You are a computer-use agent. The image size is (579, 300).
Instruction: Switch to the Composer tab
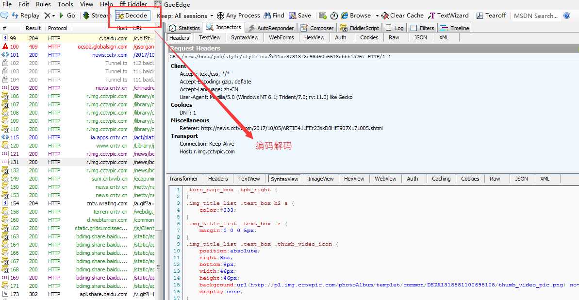click(317, 28)
